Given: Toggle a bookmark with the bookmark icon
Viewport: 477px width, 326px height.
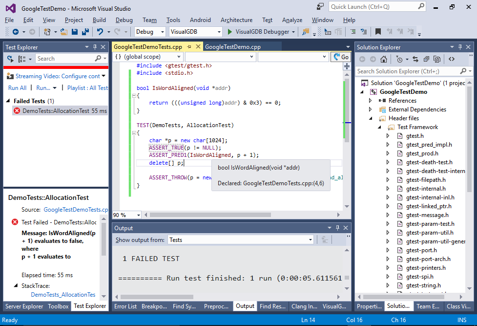Looking at the screenshot, I should 378,32.
